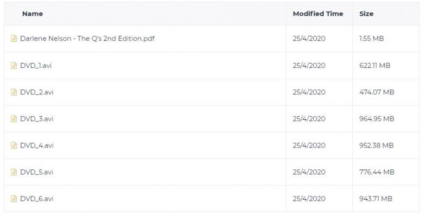
Task: Click the file icon beside DVD_1.avi
Action: point(14,66)
